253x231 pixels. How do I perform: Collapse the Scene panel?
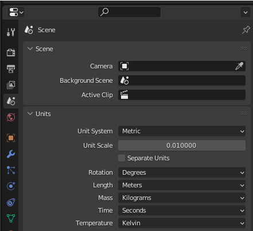coord(30,49)
